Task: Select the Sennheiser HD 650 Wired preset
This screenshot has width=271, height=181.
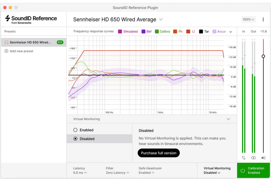Action: pyautogui.click(x=34, y=42)
